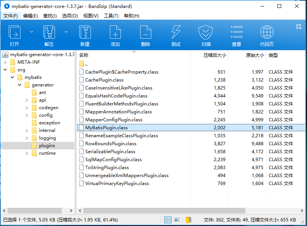Open the 文件(F) menu
This screenshot has width=307, height=226.
tap(11, 16)
